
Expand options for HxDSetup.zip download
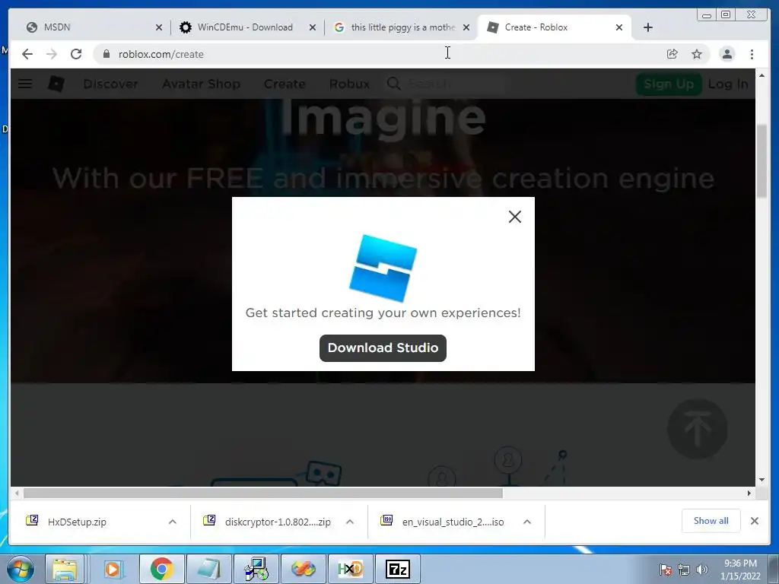click(x=173, y=522)
